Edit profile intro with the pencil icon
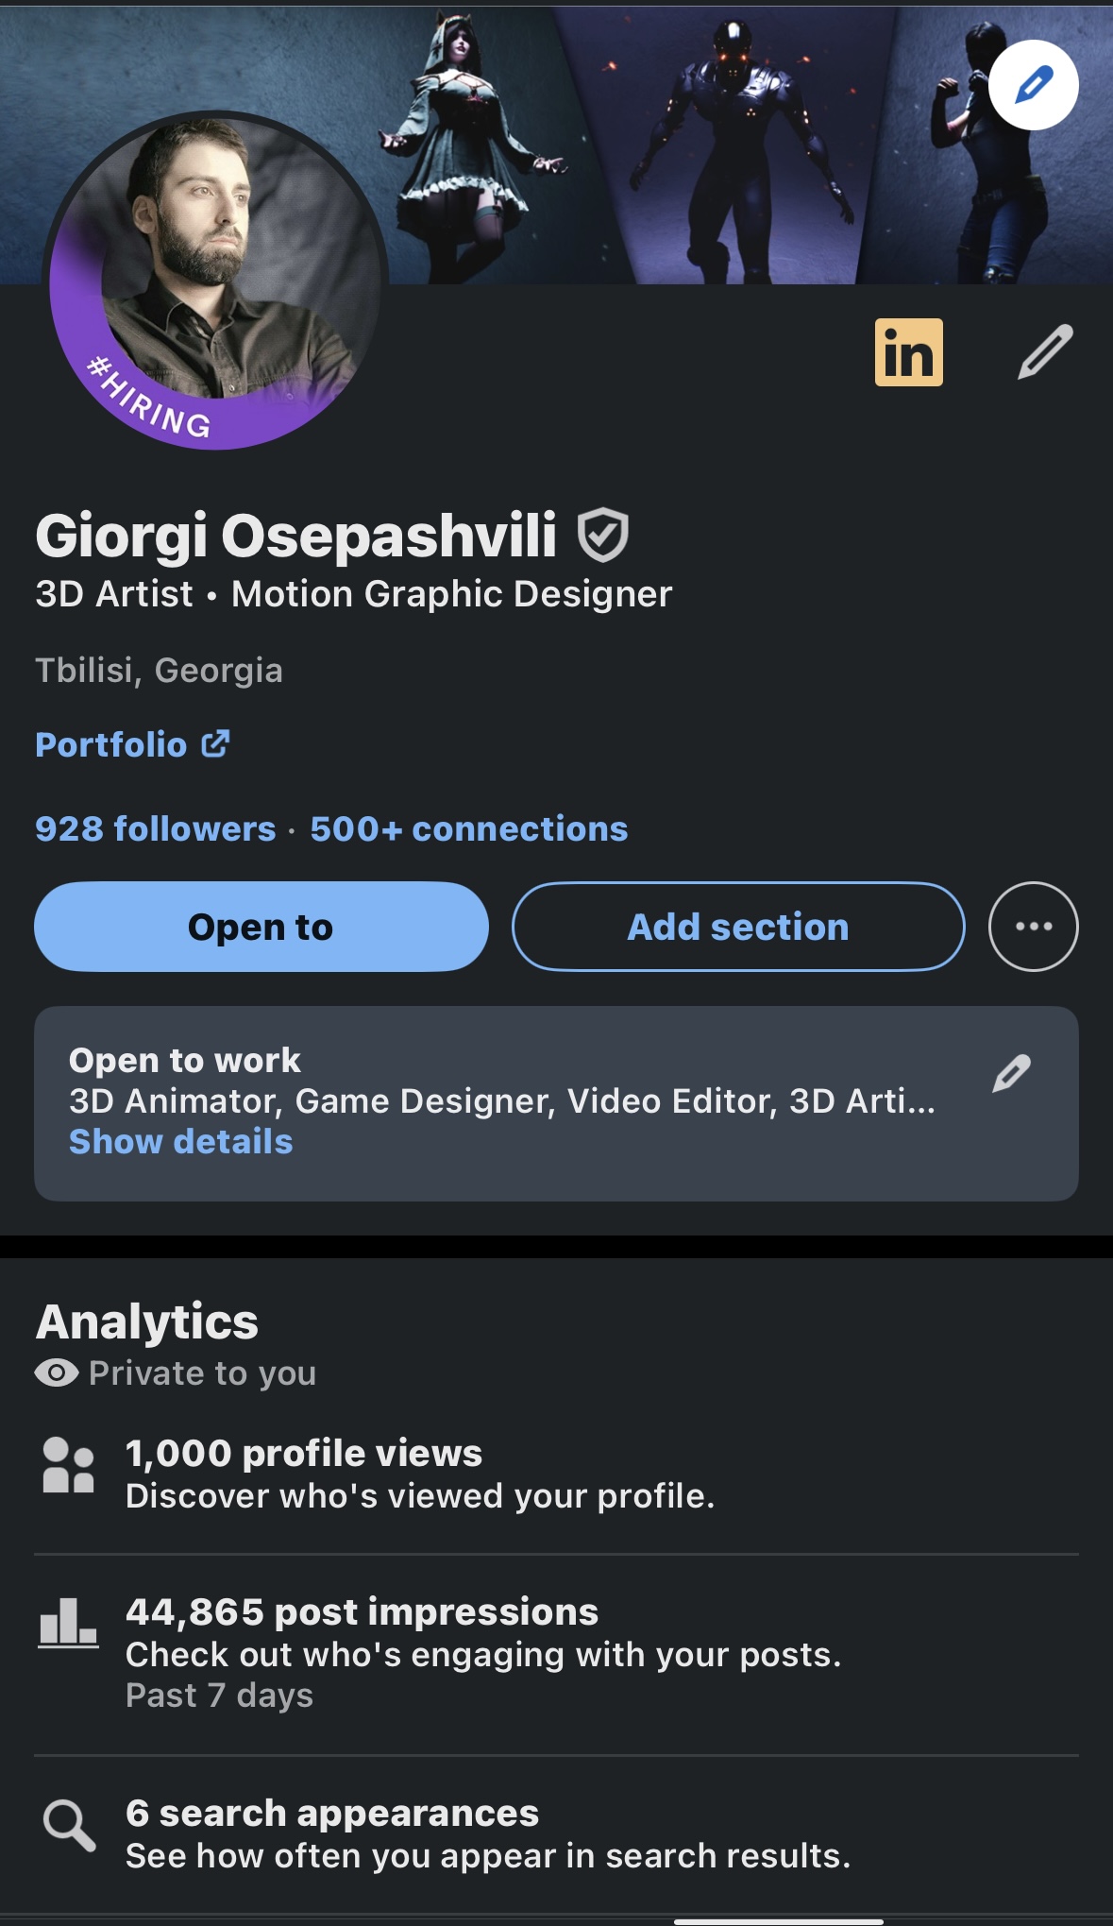 pyautogui.click(x=1045, y=351)
